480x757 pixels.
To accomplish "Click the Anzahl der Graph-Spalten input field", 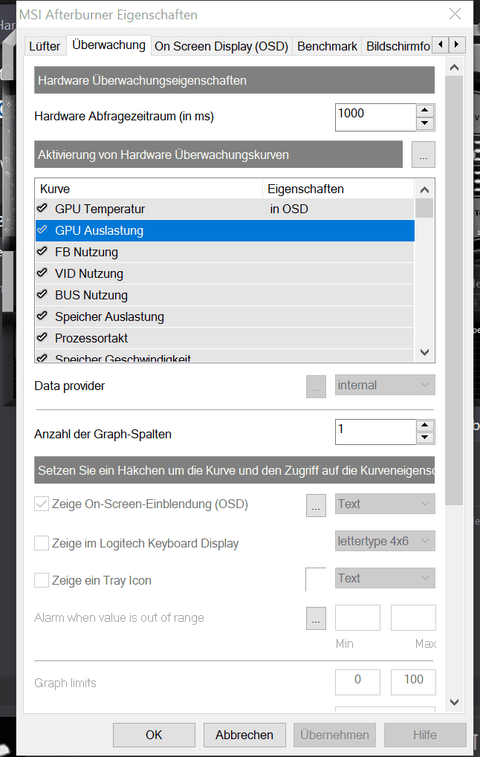I will point(376,432).
